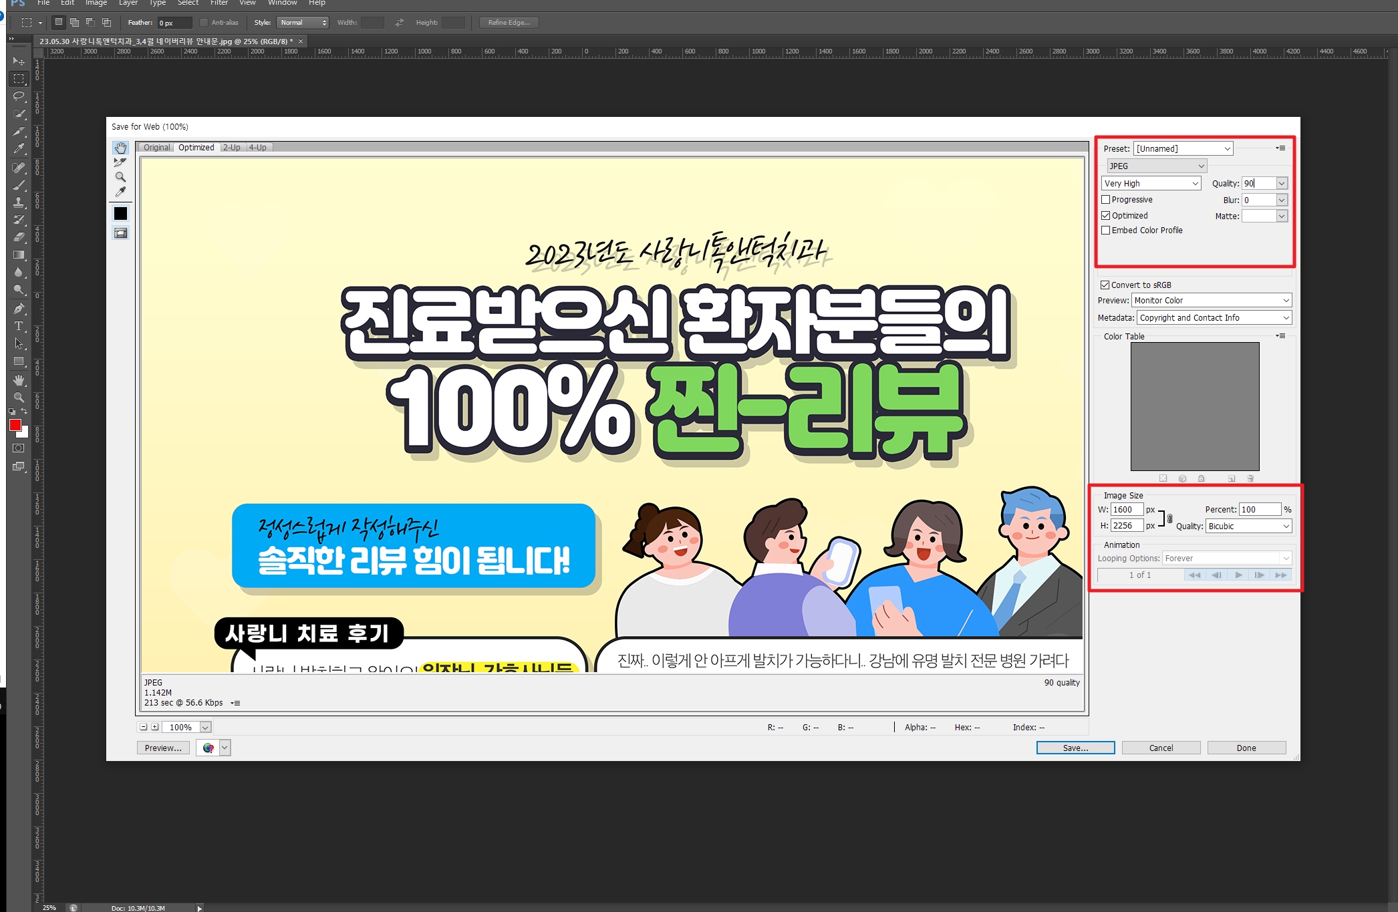Enable Embed Color Profile option
Viewport: 1398px width, 912px height.
(1106, 231)
